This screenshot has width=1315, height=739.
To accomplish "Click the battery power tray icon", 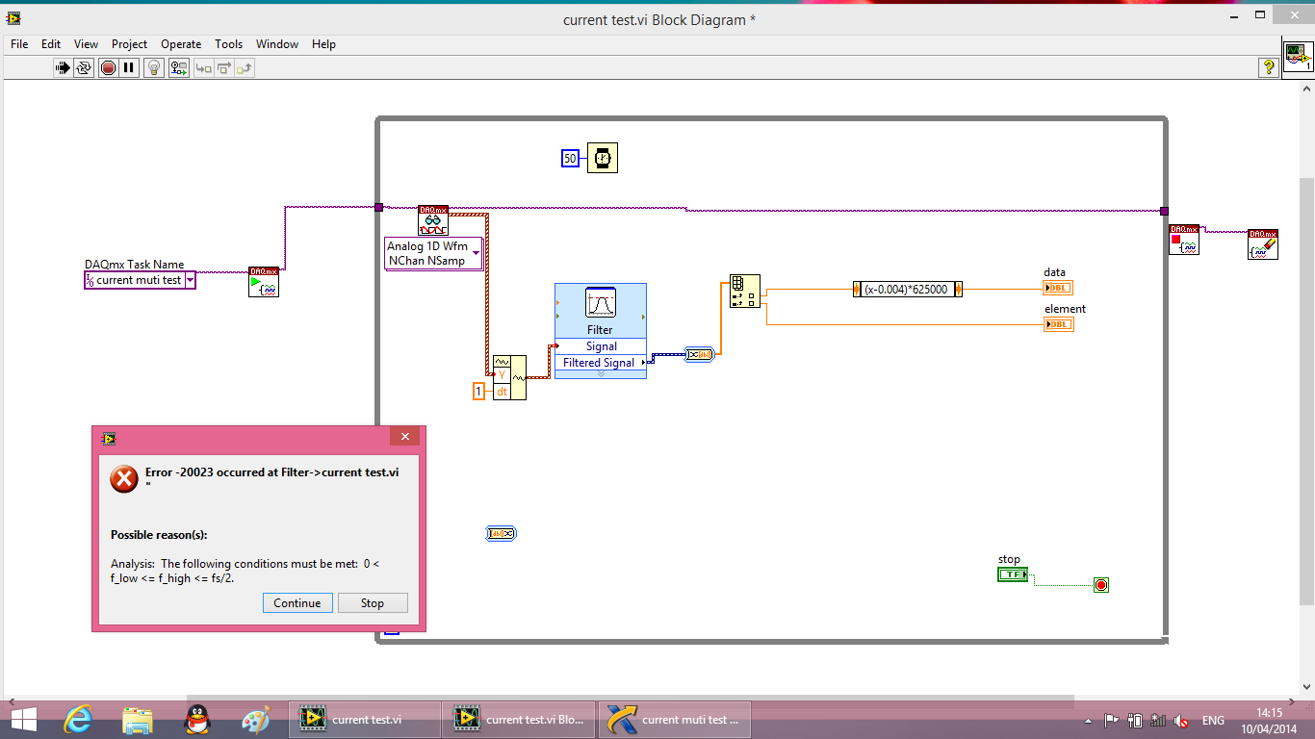I will (x=1134, y=721).
